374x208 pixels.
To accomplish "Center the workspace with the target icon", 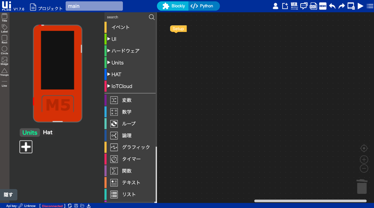I will pyautogui.click(x=364, y=148).
